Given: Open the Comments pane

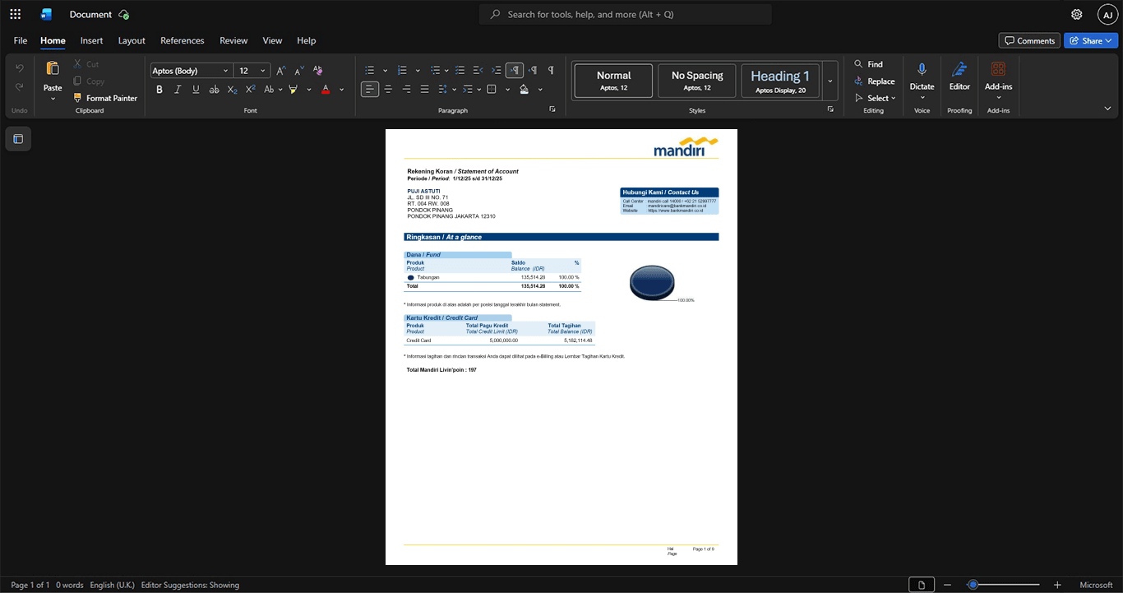Looking at the screenshot, I should 1029,40.
